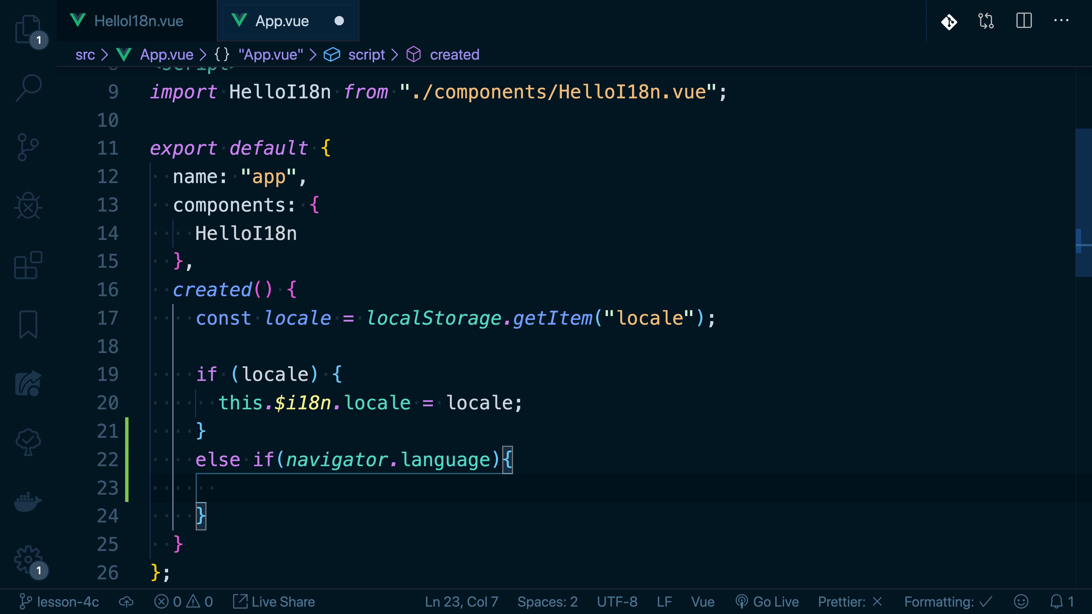This screenshot has width=1092, height=614.
Task: Select language mode Vue in status bar
Action: click(702, 602)
